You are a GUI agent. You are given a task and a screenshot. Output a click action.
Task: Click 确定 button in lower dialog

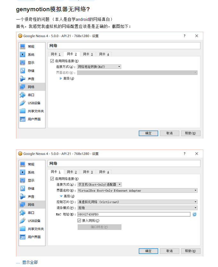click(148, 251)
